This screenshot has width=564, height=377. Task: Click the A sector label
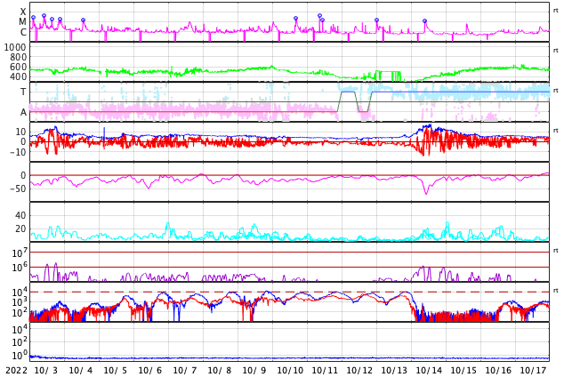[23, 113]
